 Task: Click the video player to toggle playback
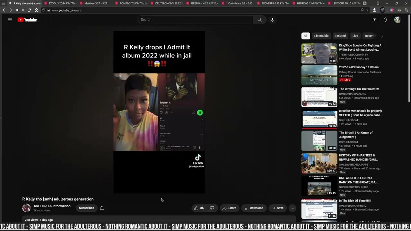(x=159, y=112)
